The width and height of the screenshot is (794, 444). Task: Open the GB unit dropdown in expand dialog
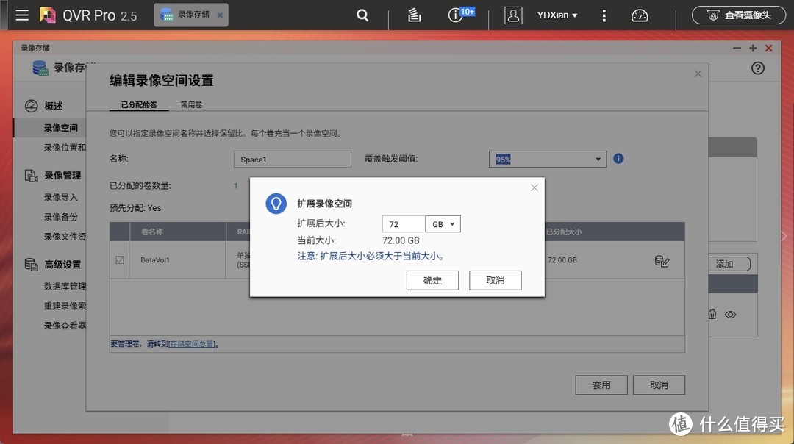point(443,223)
